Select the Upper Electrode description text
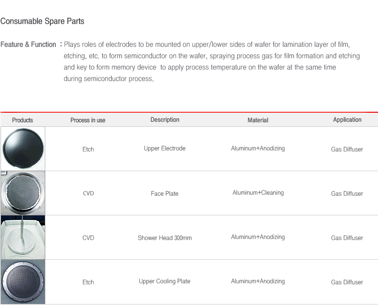The width and height of the screenshot is (378, 306). coord(165,148)
